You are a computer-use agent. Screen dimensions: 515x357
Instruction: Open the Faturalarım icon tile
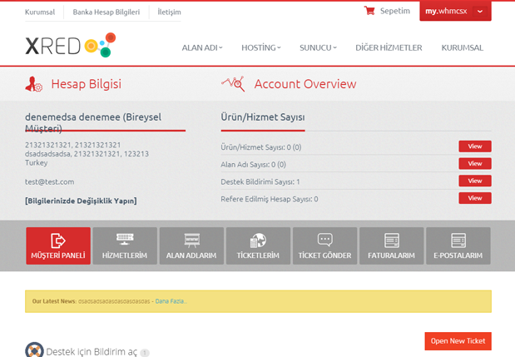click(x=391, y=245)
